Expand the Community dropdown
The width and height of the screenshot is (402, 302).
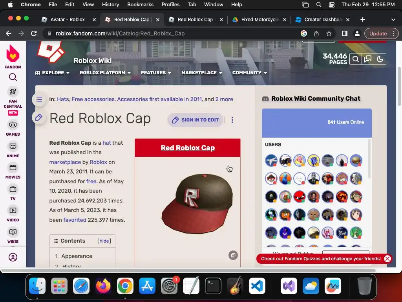(x=249, y=73)
